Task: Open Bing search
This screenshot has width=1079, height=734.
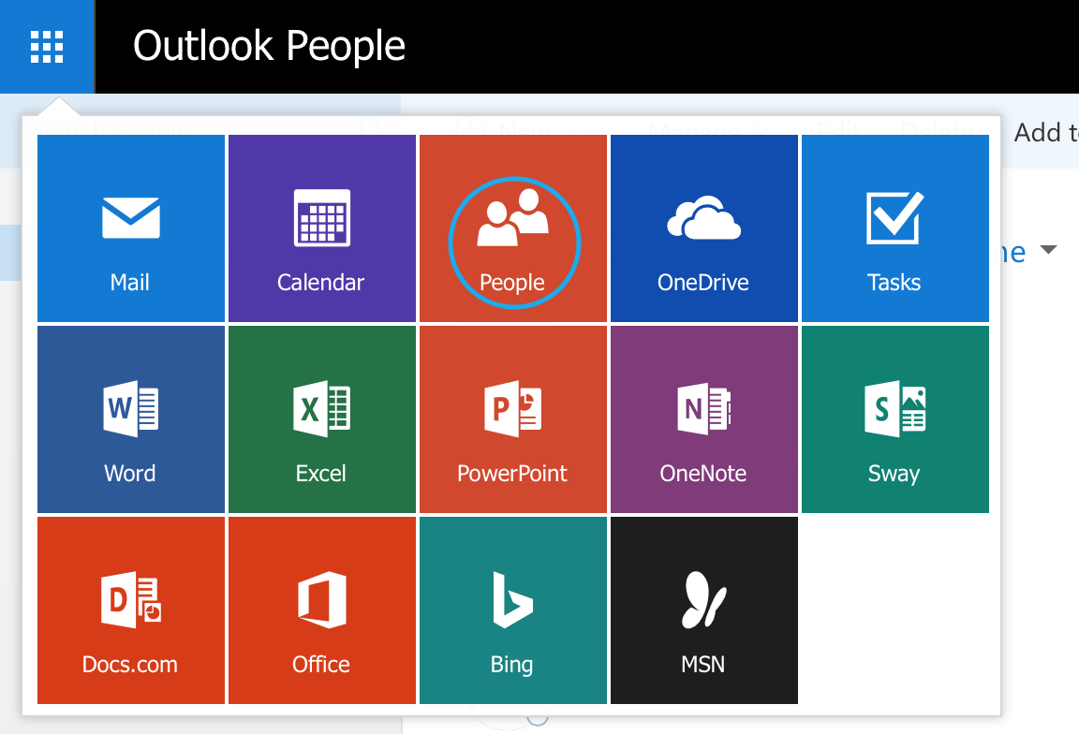Action: (x=512, y=609)
